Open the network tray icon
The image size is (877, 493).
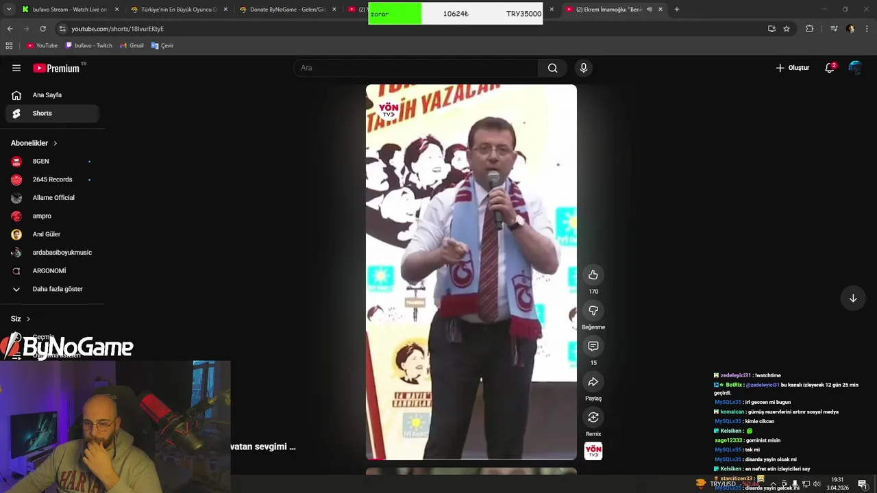pyautogui.click(x=806, y=484)
